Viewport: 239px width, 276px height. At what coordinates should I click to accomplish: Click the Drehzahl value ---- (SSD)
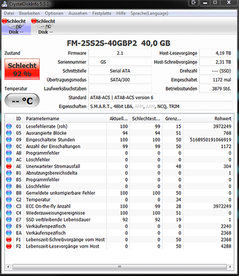[216, 71]
